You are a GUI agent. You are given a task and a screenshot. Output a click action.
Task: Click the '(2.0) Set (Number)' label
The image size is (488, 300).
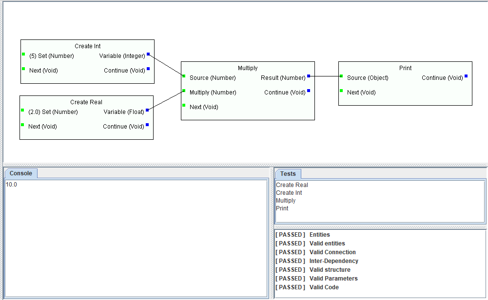point(53,112)
